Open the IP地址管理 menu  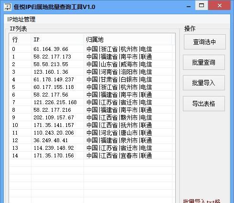pos(21,19)
